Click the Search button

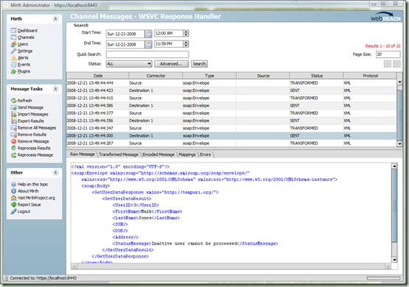(199, 64)
